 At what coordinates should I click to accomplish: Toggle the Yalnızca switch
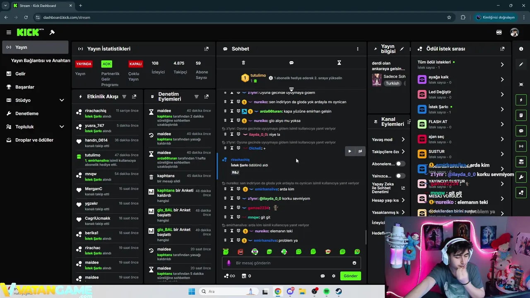coord(400,176)
